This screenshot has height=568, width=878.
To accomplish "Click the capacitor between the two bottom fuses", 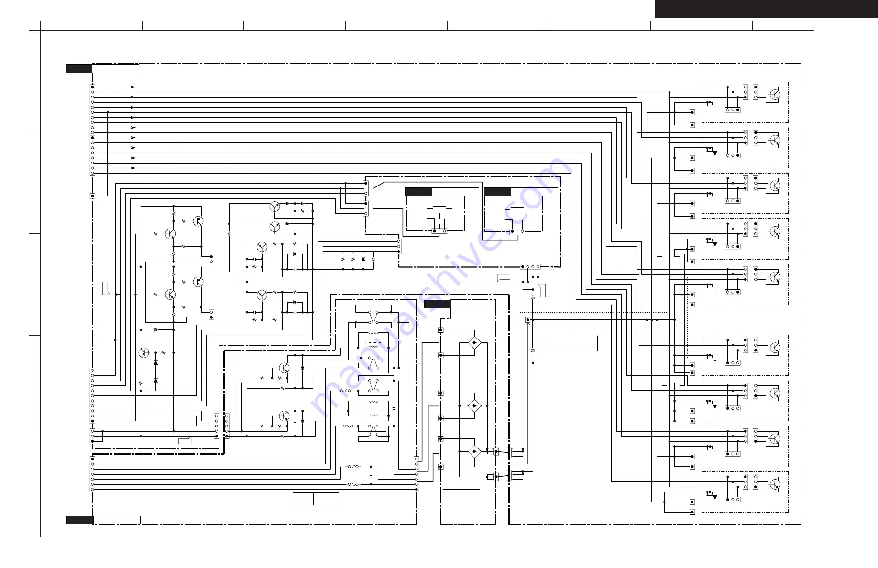I will coord(371,475).
